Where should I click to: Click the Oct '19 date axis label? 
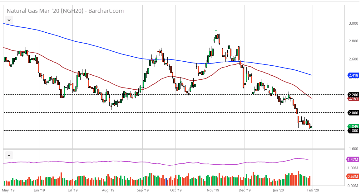pyautogui.click(x=176, y=190)
